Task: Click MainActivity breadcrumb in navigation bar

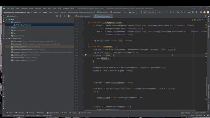Action: (103, 12)
